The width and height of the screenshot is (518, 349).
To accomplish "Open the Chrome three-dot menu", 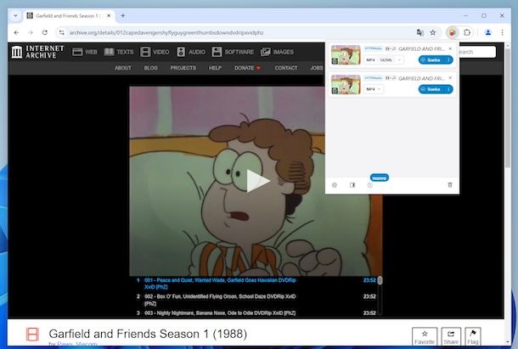I will coord(502,32).
